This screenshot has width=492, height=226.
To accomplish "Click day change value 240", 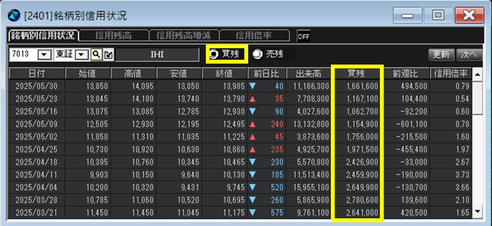I will pyautogui.click(x=277, y=124).
